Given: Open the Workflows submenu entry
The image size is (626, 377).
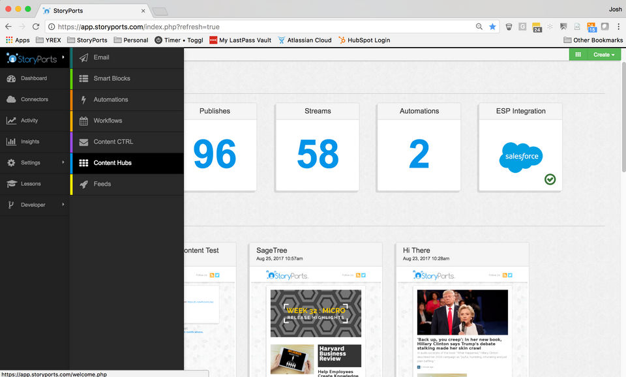Looking at the screenshot, I should coord(127,121).
